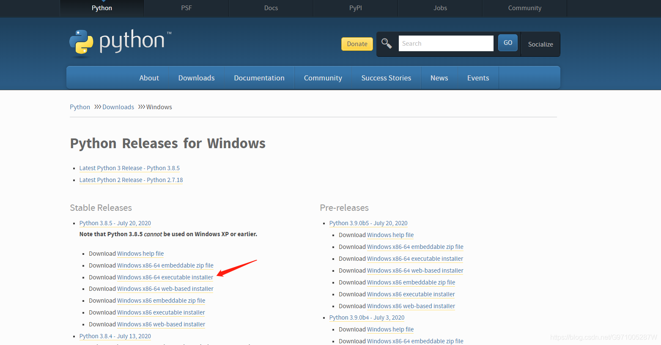Image resolution: width=661 pixels, height=345 pixels.
Task: Download 3.8.5 Windows x86 embeddable zip file
Action: (161, 301)
